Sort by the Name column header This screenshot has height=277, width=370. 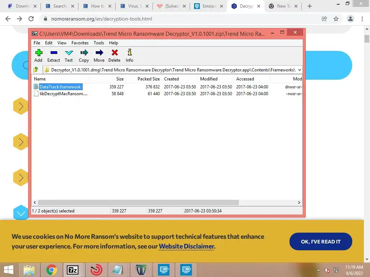pos(61,79)
